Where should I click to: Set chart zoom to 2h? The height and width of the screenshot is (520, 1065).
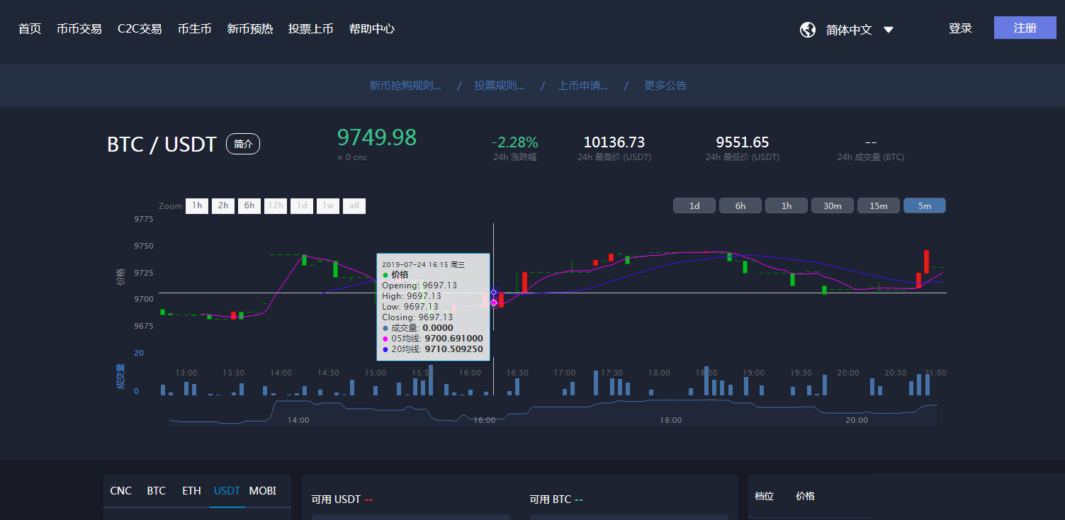pos(223,206)
